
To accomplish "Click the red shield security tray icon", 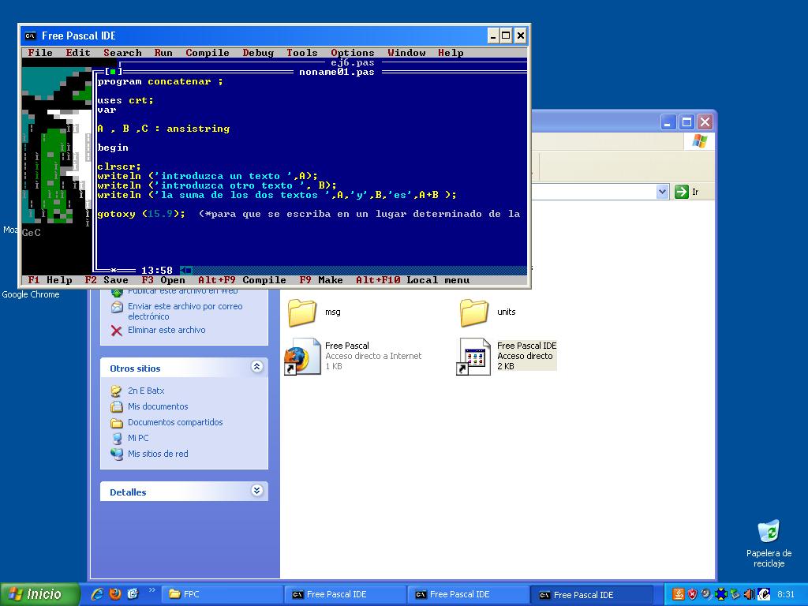I will [693, 594].
